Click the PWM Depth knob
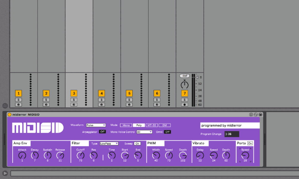 pos(183,156)
